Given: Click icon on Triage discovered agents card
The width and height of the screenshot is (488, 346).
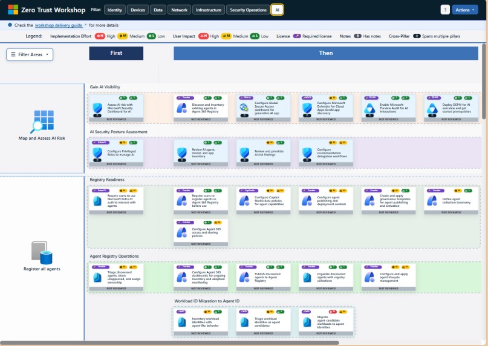Looking at the screenshot, I should [x=97, y=277].
